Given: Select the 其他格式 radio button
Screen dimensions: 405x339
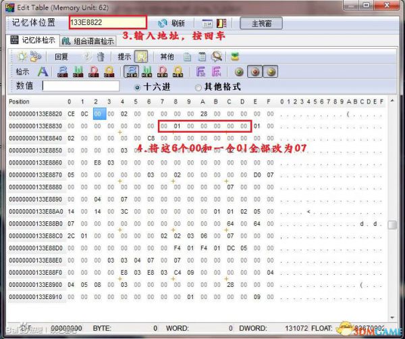Looking at the screenshot, I should [198, 87].
